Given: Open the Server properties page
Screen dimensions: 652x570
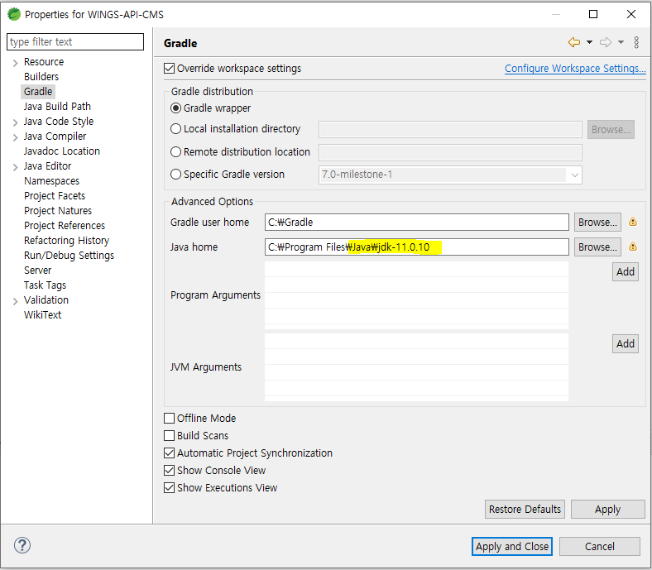Looking at the screenshot, I should pos(37,271).
